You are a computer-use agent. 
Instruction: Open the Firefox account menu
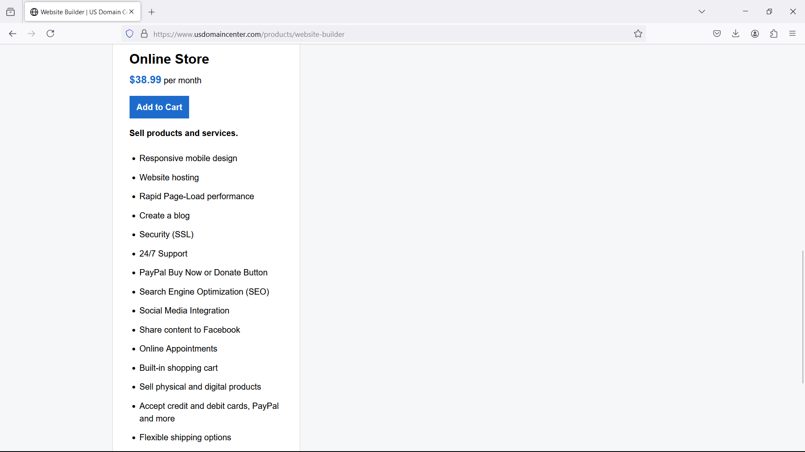click(x=755, y=34)
